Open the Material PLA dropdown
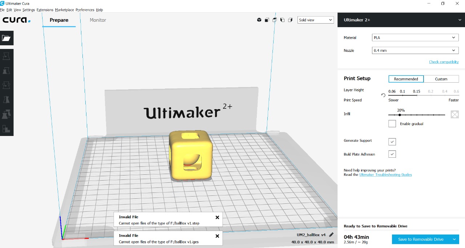465x248 pixels. [415, 37]
